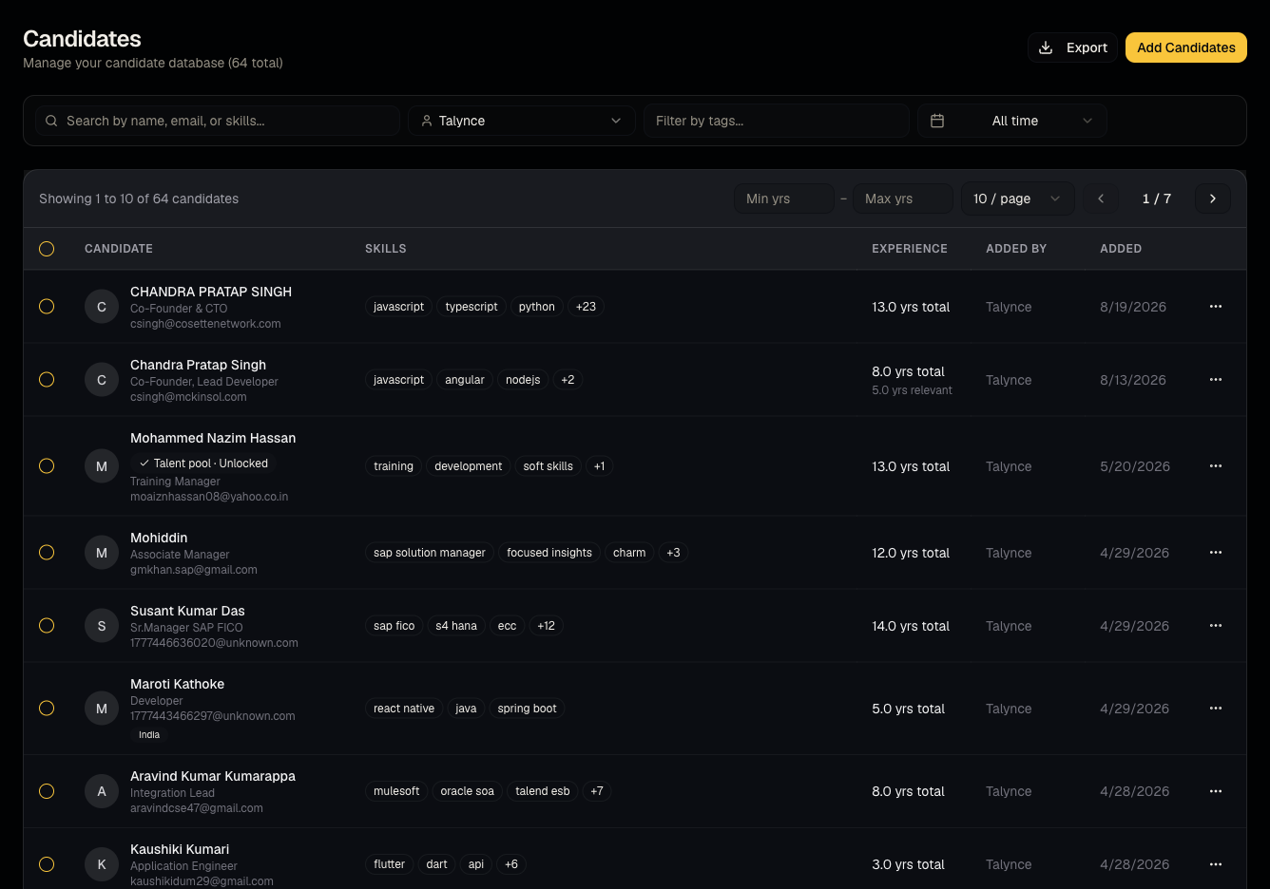Open Mohiddin candidate profile name

point(159,538)
